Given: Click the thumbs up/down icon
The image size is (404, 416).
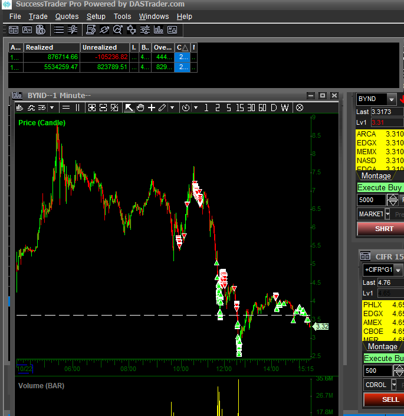Looking at the screenshot, I should point(132,30).
